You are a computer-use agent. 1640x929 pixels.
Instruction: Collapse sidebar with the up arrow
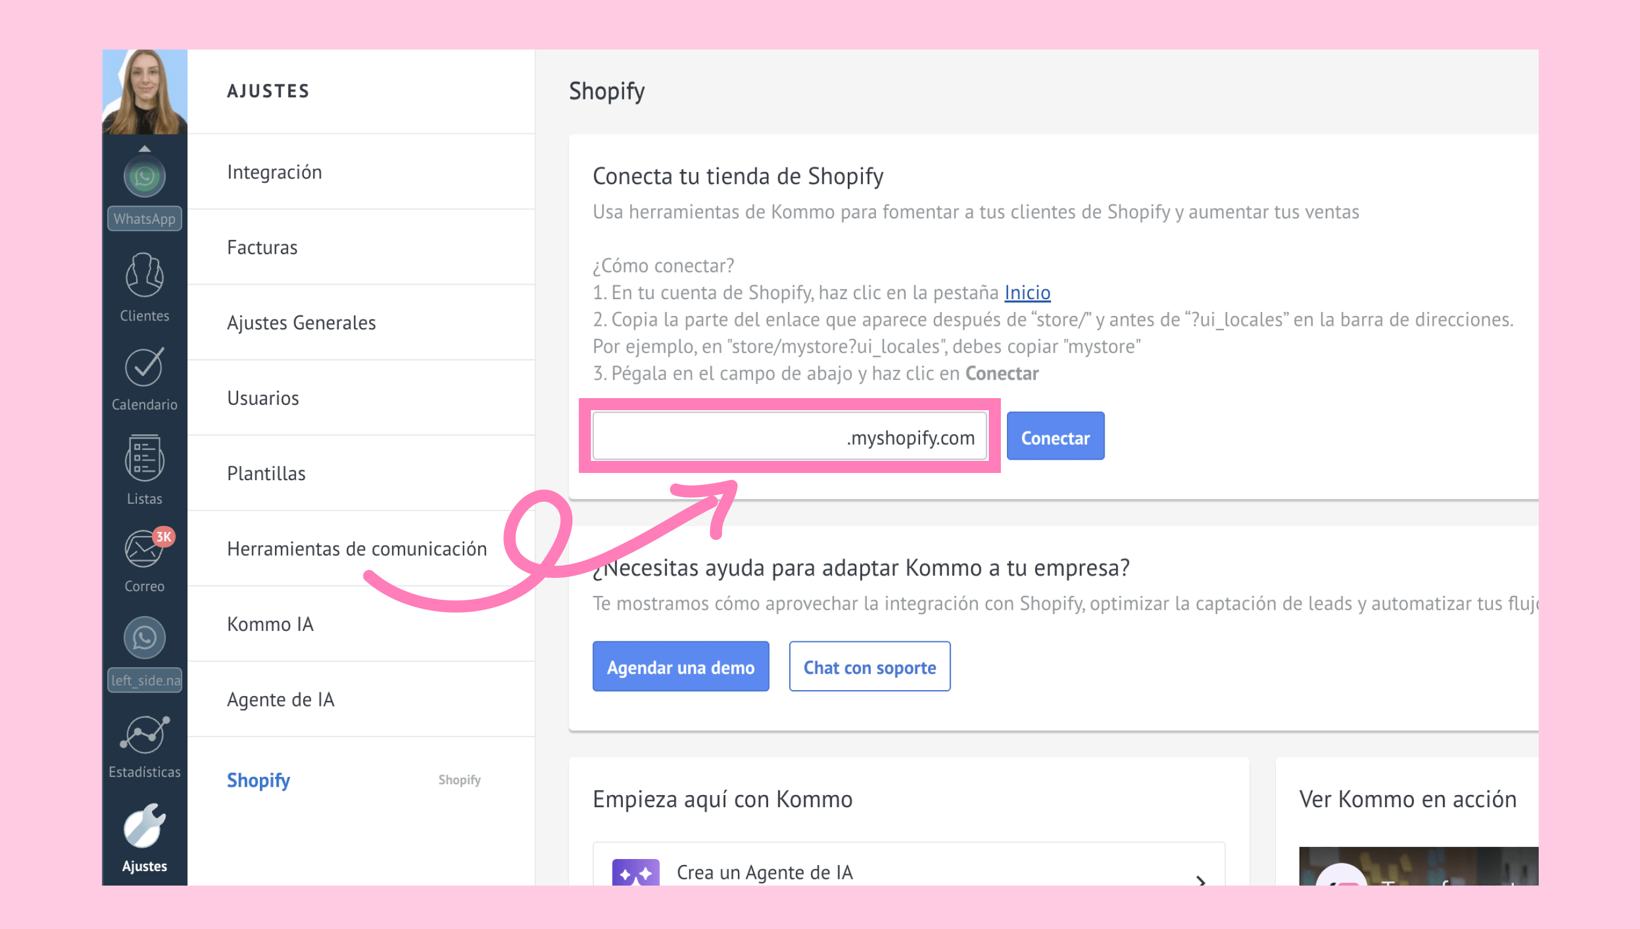144,148
